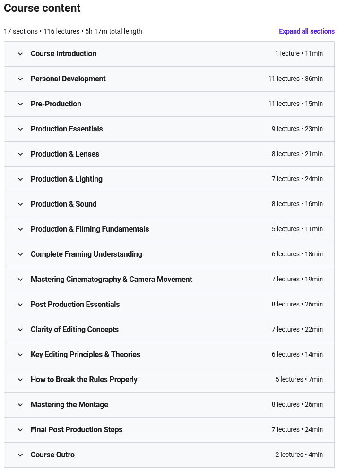Image resolution: width=338 pixels, height=472 pixels.
Task: Click the Production & Sound chevron icon
Action: point(20,204)
